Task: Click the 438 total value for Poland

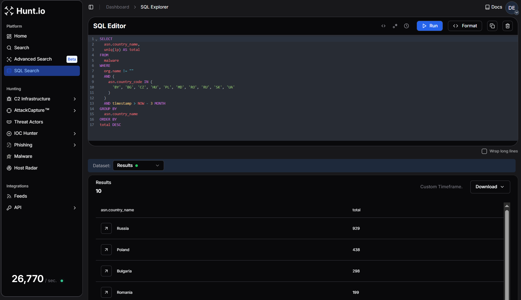Action: pos(356,250)
